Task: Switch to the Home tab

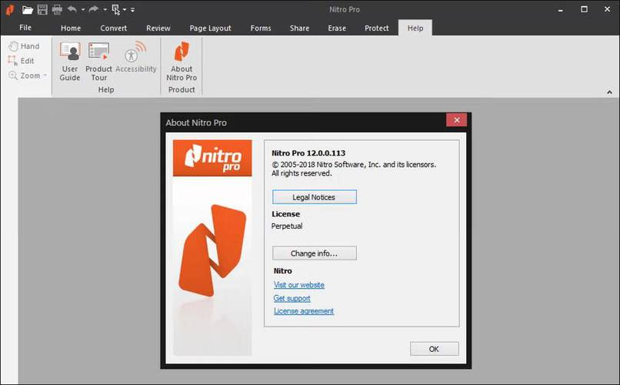Action: pyautogui.click(x=71, y=28)
